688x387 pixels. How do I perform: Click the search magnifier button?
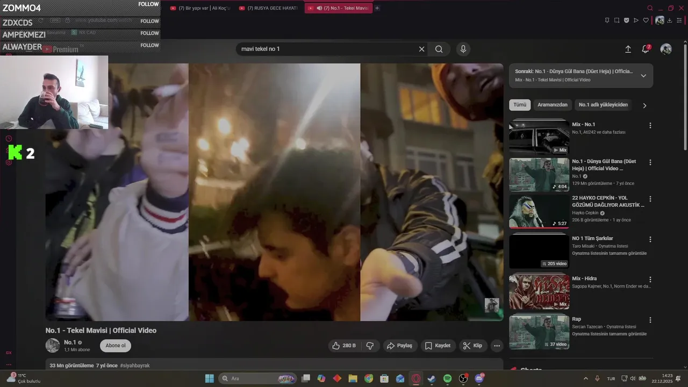pos(439,49)
